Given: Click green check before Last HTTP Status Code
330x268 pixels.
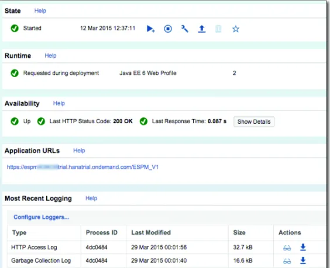Looking at the screenshot, I should 41,121.
